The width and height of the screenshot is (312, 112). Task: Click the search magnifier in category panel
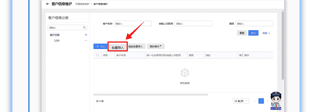pos(84,28)
